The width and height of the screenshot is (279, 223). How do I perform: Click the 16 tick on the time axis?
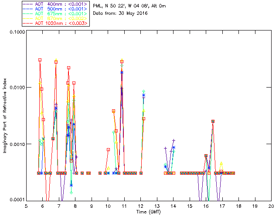coord(206,206)
